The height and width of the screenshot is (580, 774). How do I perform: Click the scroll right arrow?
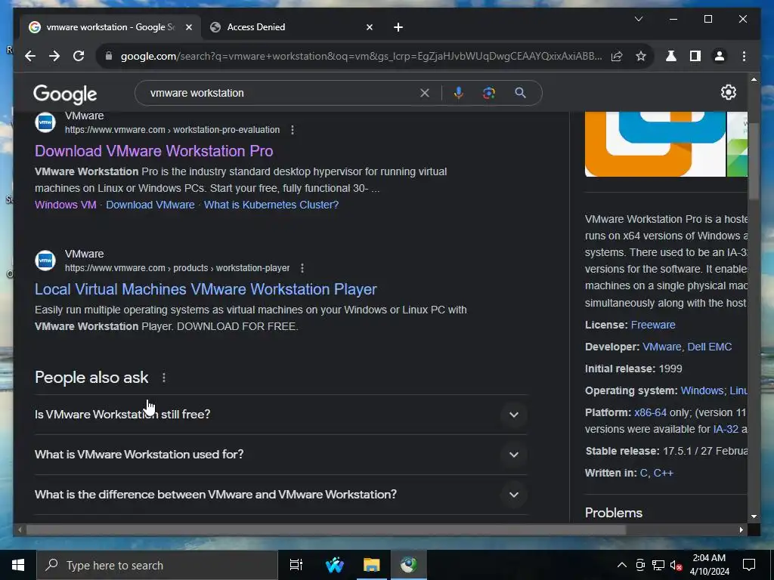point(741,529)
